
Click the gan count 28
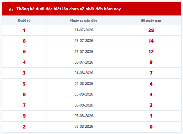pyautogui.click(x=151, y=30)
